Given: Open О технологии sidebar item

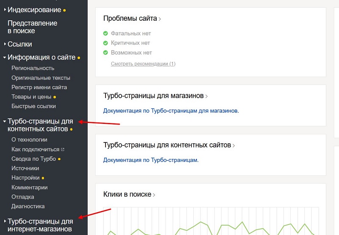Looking at the screenshot, I should (29, 140).
